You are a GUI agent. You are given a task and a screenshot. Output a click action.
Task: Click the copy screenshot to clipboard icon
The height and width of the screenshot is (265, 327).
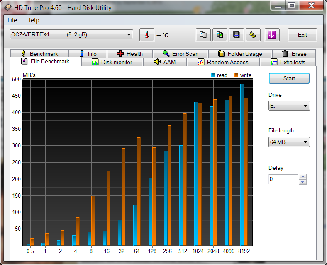tap(220, 35)
